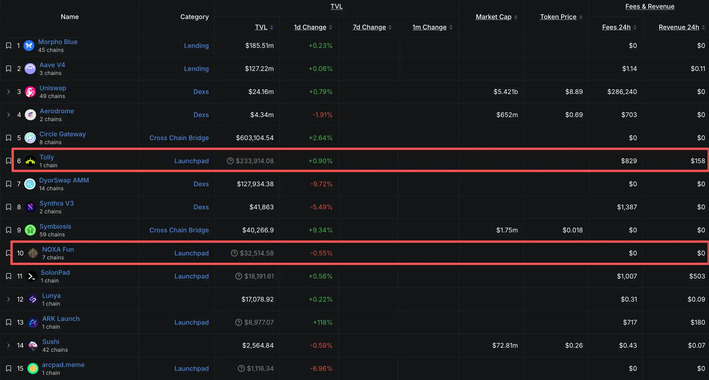Toggle the bookmark for Tolly

(x=9, y=161)
